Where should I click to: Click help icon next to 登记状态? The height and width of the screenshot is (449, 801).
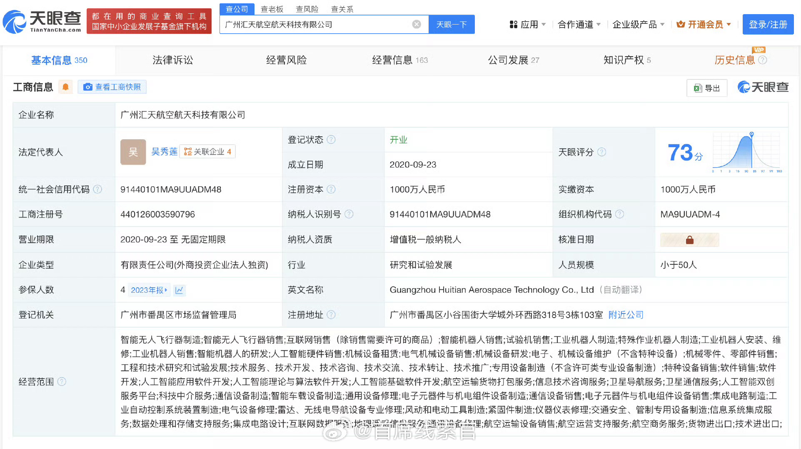[331, 140]
